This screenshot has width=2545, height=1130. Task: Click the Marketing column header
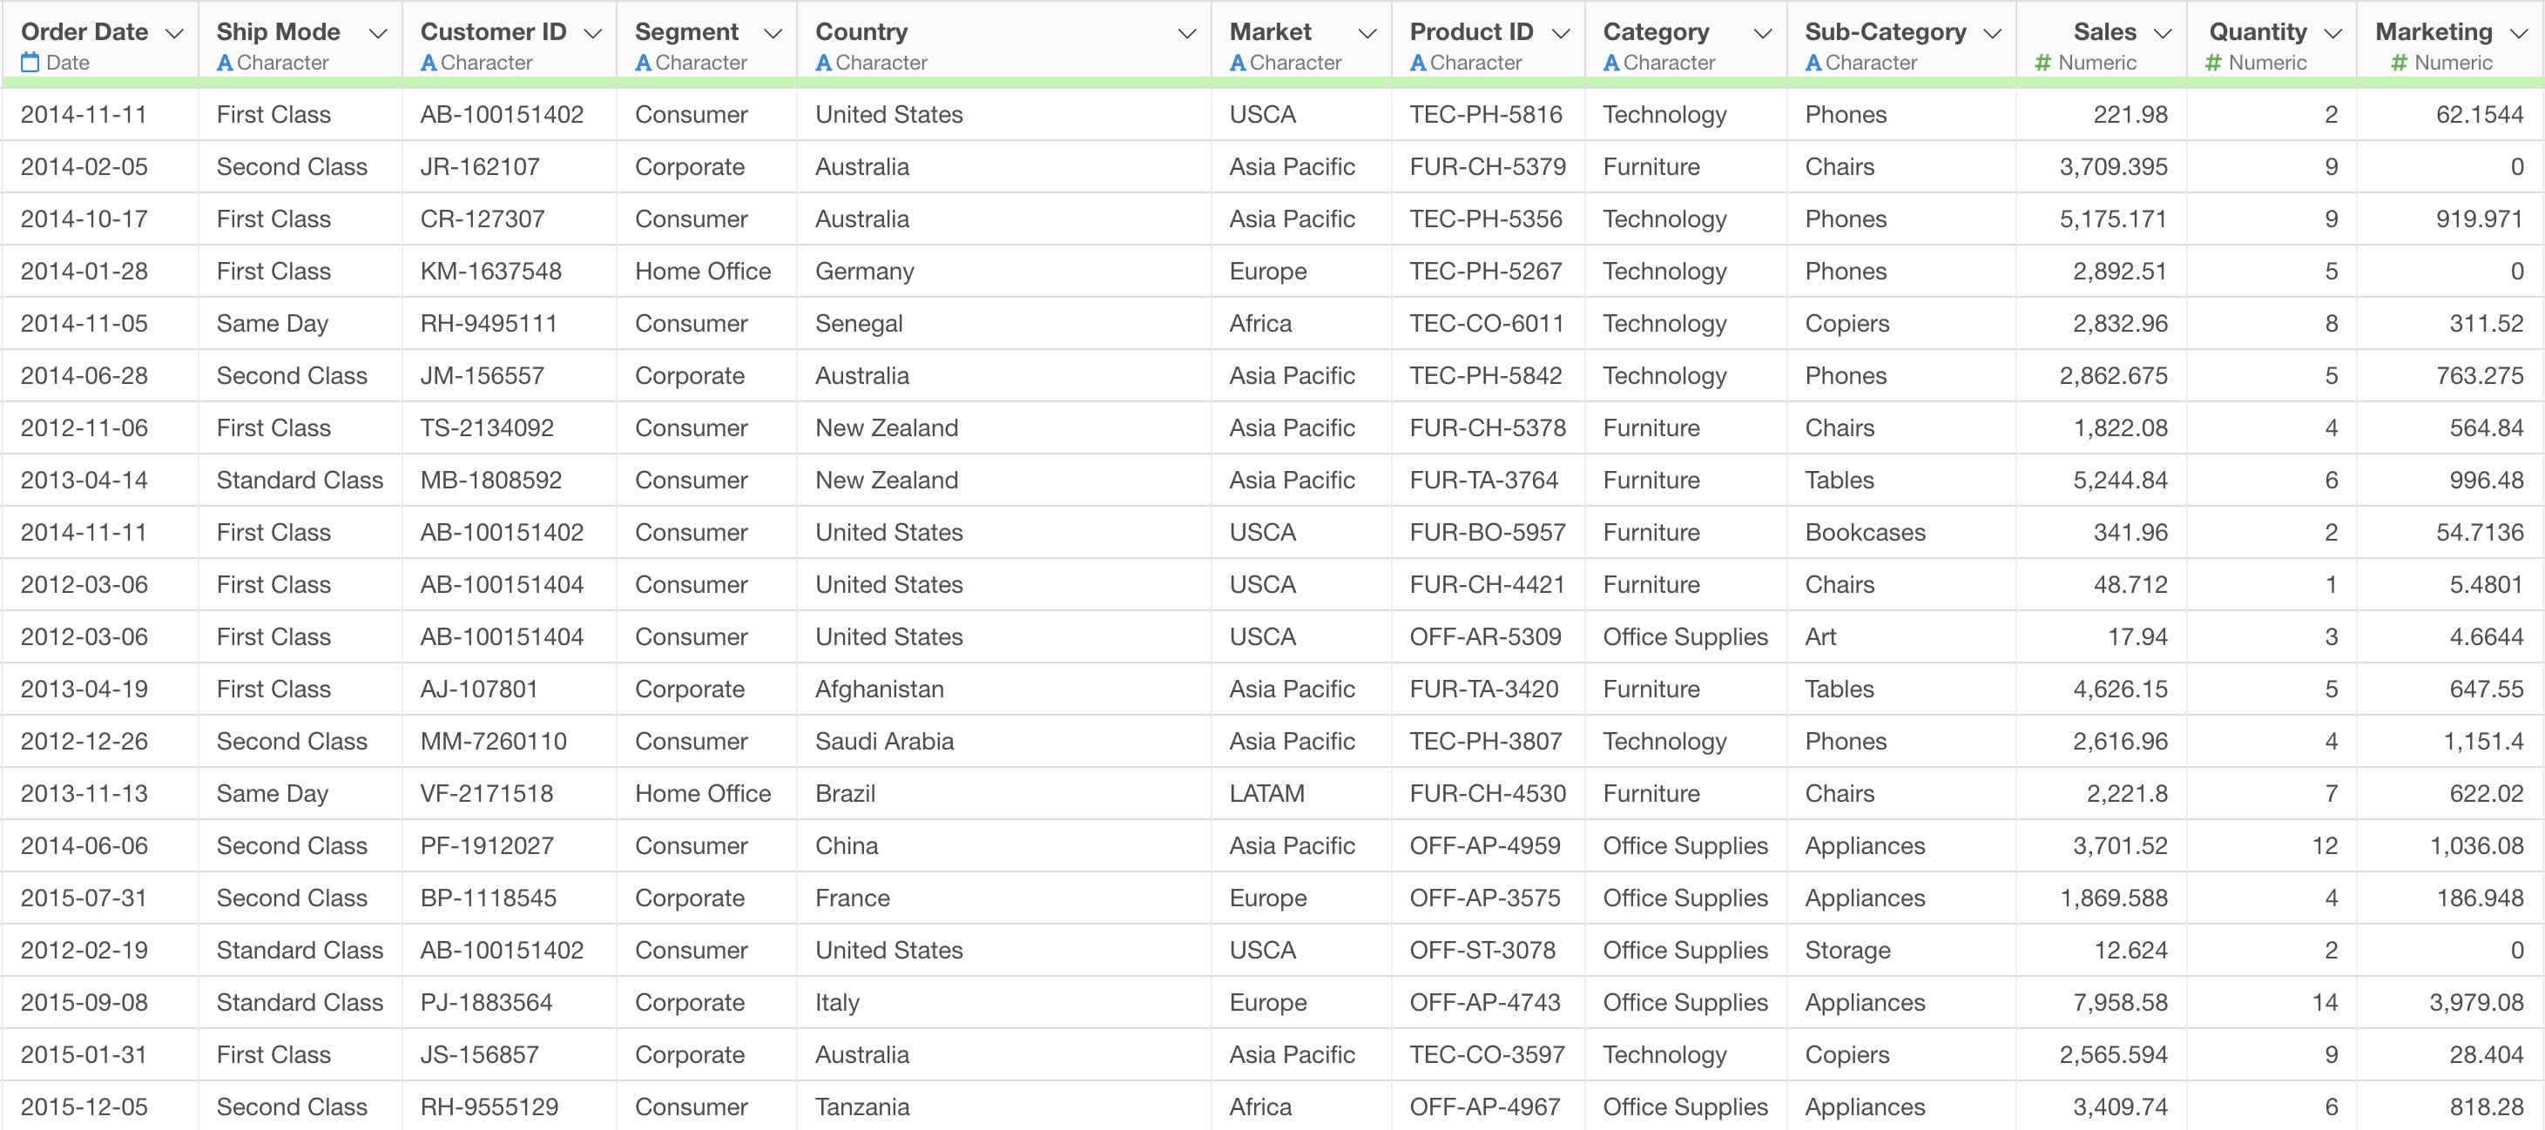point(2433,31)
